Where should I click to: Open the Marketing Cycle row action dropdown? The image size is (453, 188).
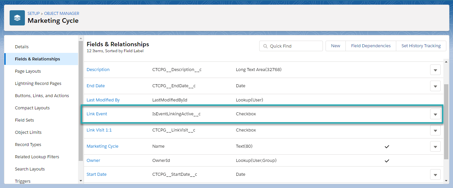coord(435,147)
